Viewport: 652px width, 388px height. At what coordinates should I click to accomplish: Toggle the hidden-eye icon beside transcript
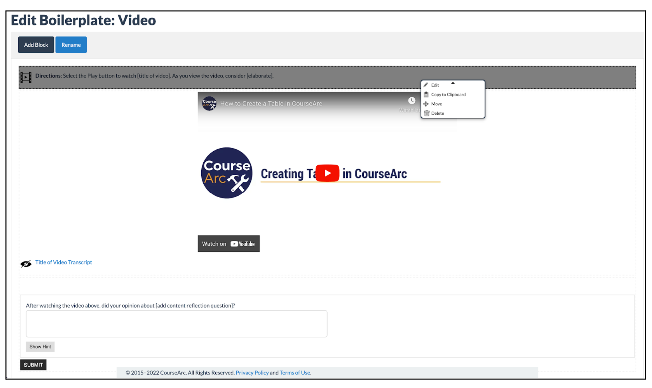point(26,263)
